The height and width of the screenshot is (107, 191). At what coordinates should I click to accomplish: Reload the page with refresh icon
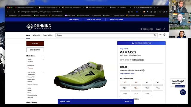click(x=15, y=12)
